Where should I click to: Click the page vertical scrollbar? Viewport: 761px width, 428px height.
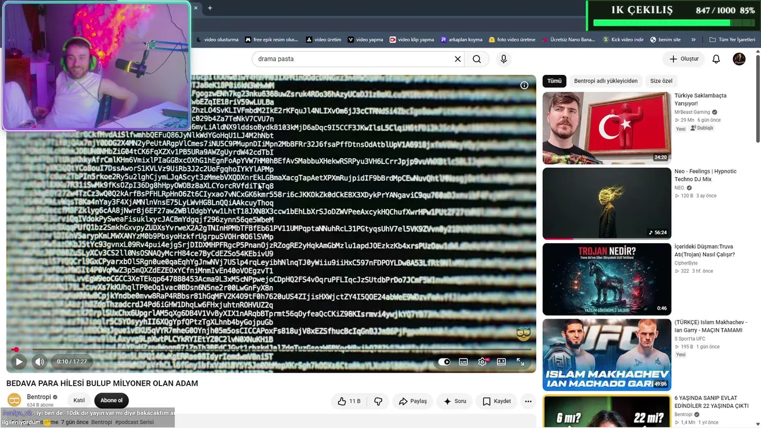[757, 98]
